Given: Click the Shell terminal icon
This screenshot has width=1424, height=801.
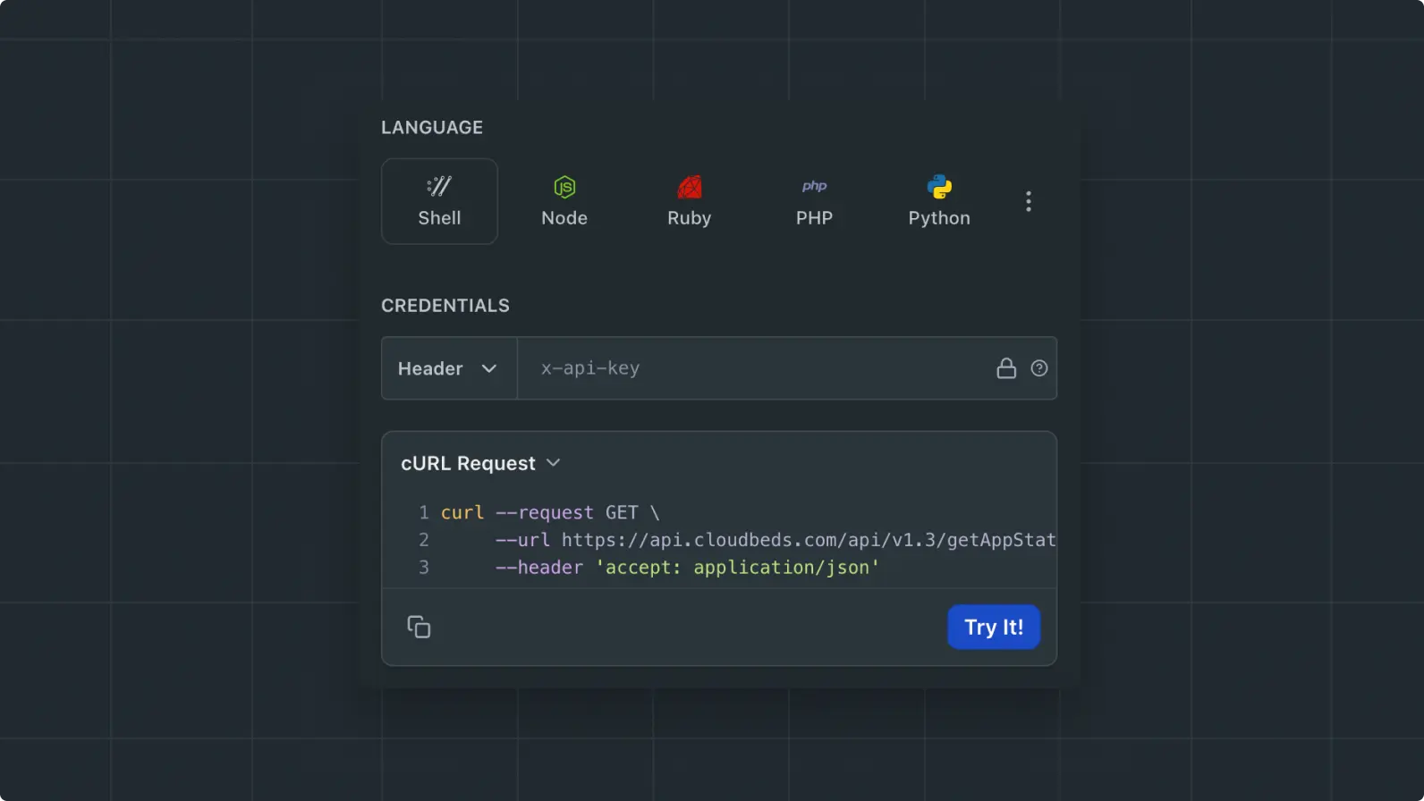Looking at the screenshot, I should click(439, 186).
